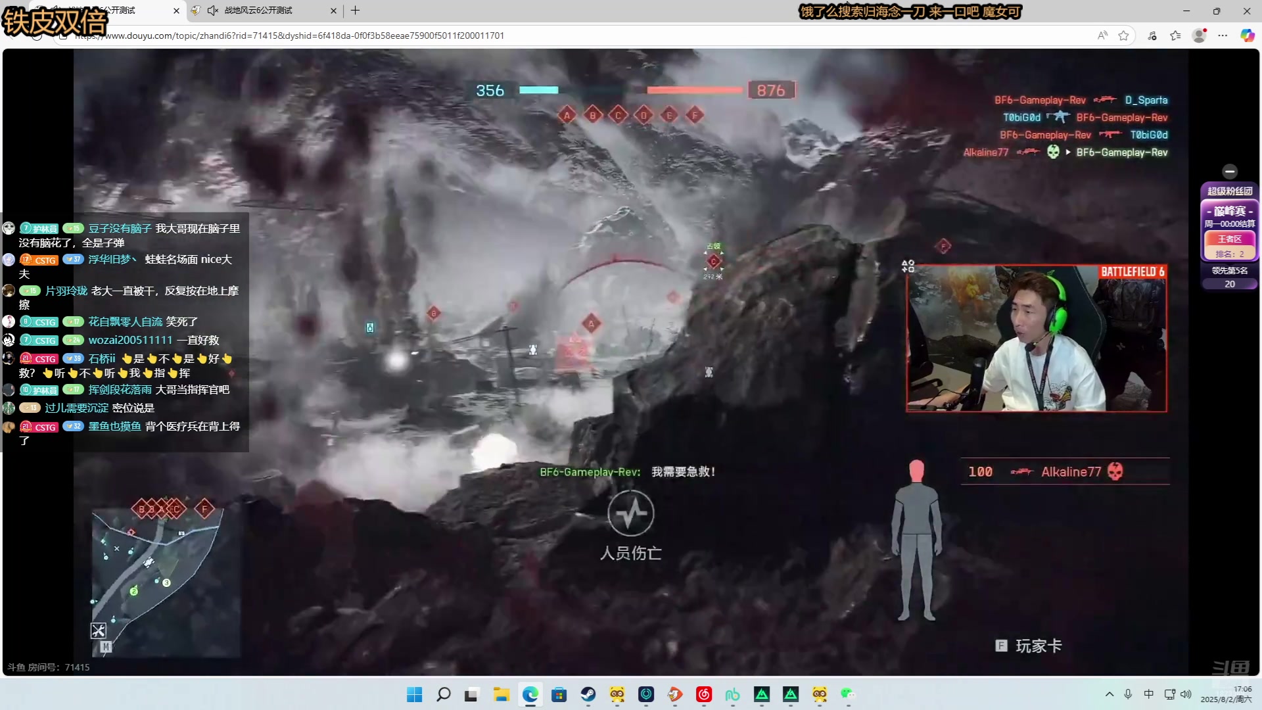Open Task View on the taskbar

[471, 694]
